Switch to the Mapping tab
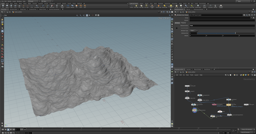 (x=183, y=23)
